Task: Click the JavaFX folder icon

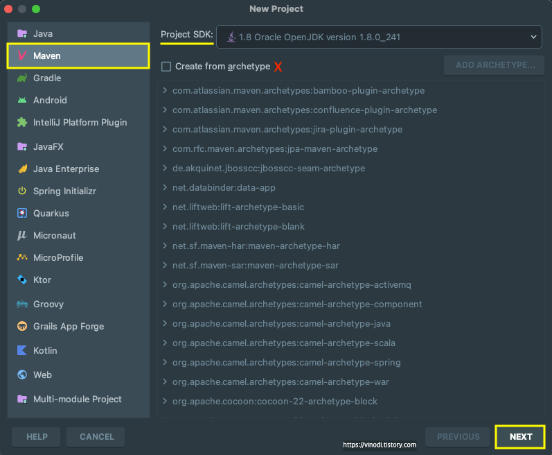Action: [x=22, y=146]
